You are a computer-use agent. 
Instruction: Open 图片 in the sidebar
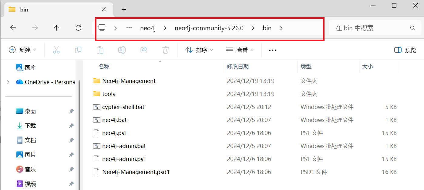26,155
